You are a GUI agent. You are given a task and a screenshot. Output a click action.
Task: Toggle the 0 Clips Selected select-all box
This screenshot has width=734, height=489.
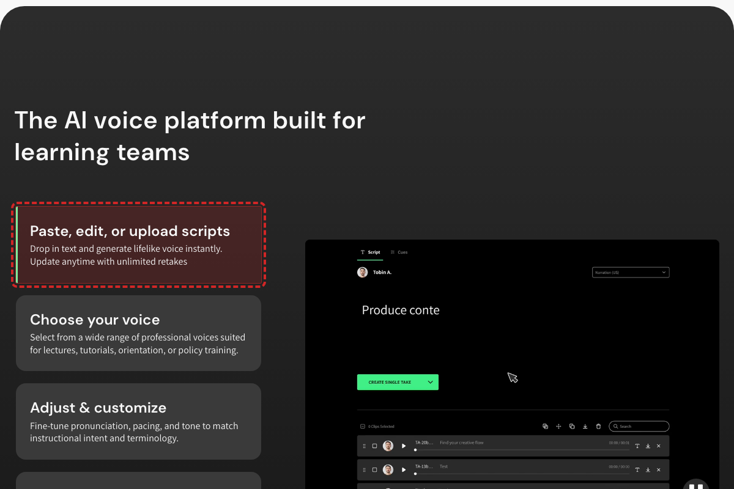[x=363, y=427]
